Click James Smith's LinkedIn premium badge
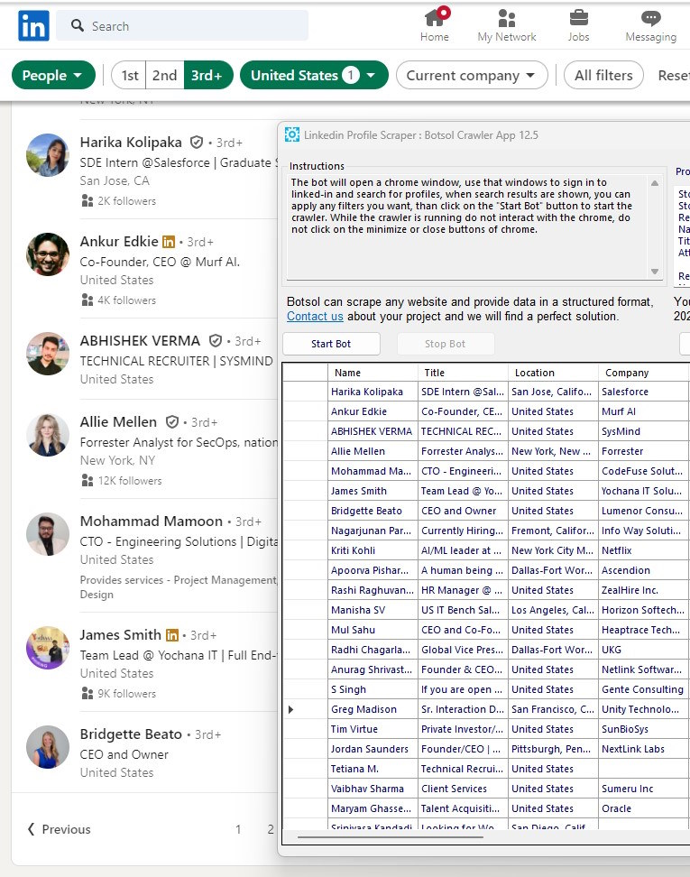This screenshot has height=877, width=690. coord(172,635)
